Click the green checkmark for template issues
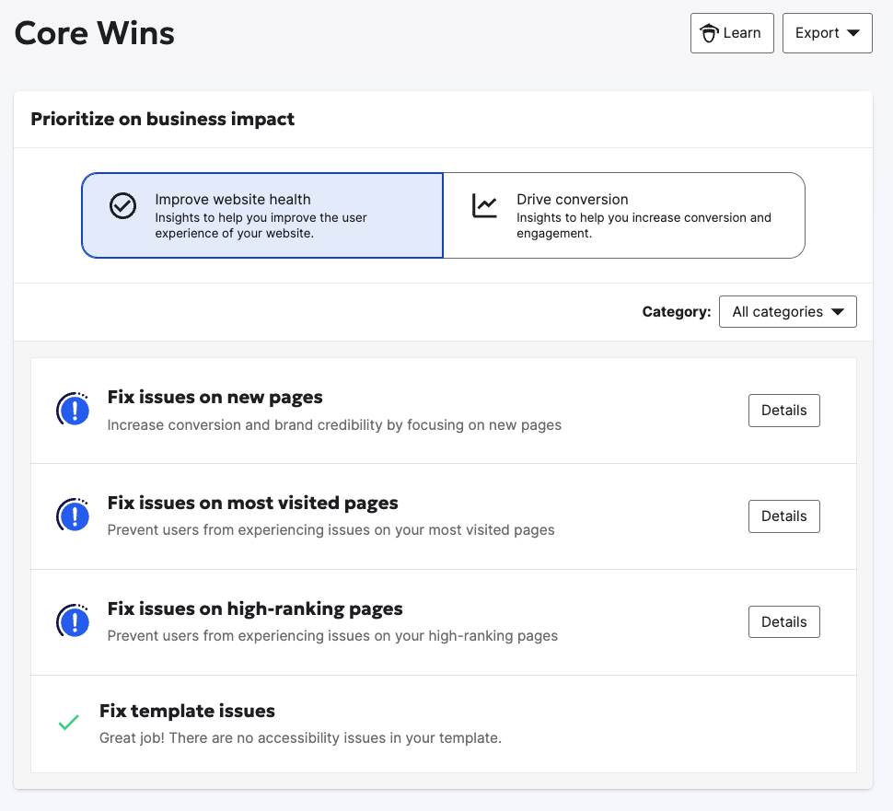Image resolution: width=893 pixels, height=811 pixels. pyautogui.click(x=68, y=724)
